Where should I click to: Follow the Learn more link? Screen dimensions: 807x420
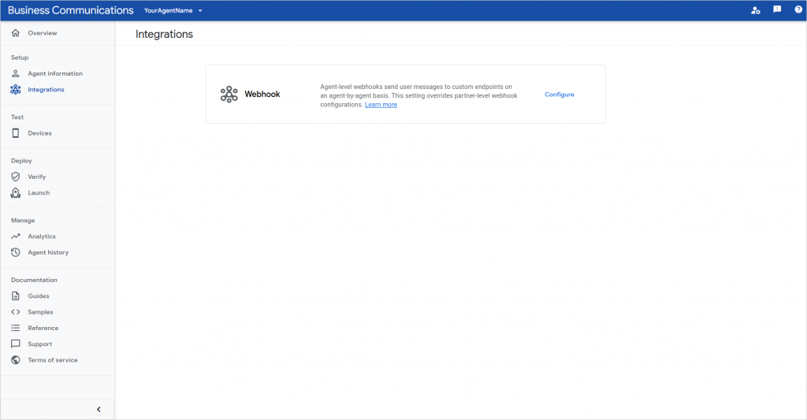click(x=381, y=105)
